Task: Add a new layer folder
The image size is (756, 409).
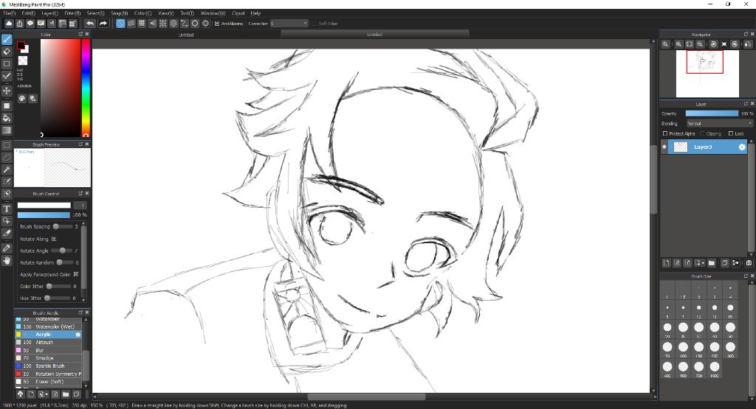Action: (x=712, y=263)
